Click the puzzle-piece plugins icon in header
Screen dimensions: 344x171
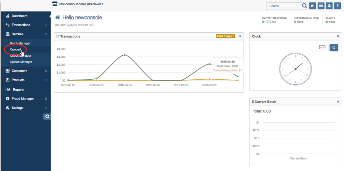tap(312, 6)
